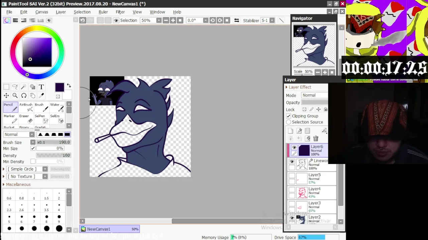428x240 pixels.
Task: Select the SelPen tool
Action: pyautogui.click(x=41, y=119)
